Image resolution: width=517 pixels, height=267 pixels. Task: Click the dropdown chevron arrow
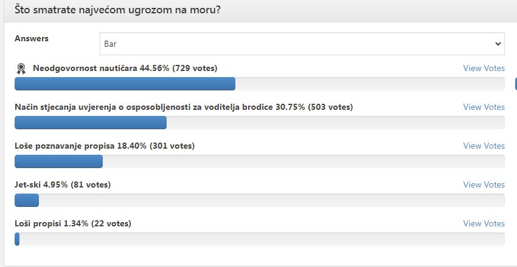pos(498,44)
